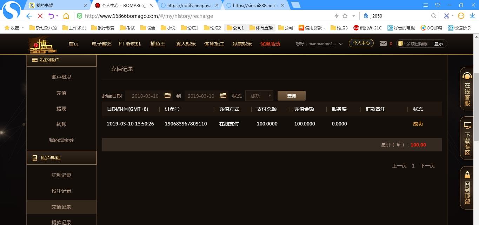Click the browser download arrow icon
479x225 pixels.
(472, 16)
